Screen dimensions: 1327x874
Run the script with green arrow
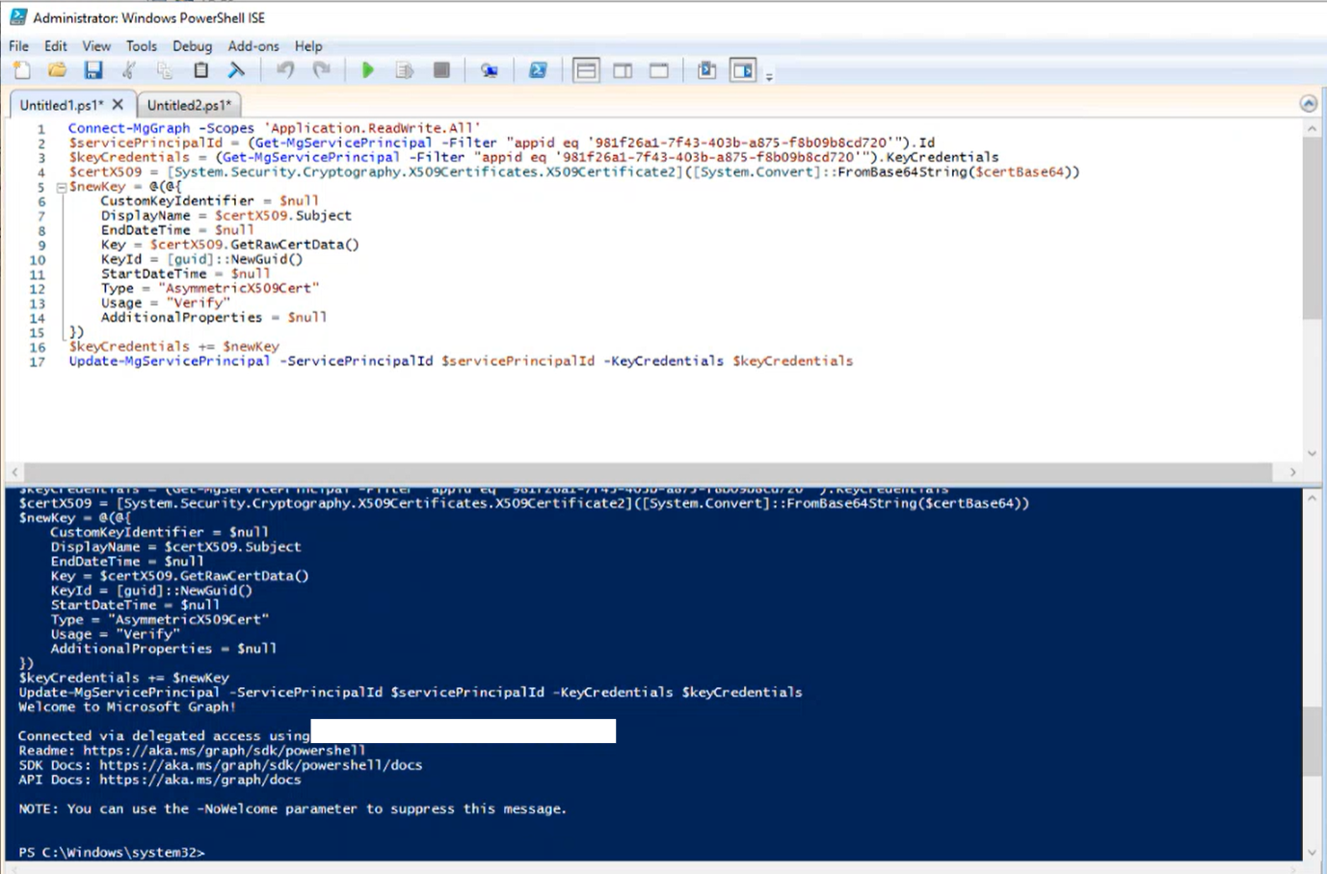point(367,70)
